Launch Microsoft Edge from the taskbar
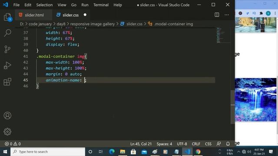 click(x=112, y=152)
